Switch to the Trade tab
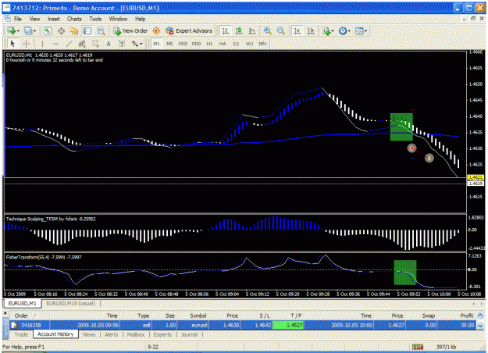Screen dimensions: 488x353 21,334
